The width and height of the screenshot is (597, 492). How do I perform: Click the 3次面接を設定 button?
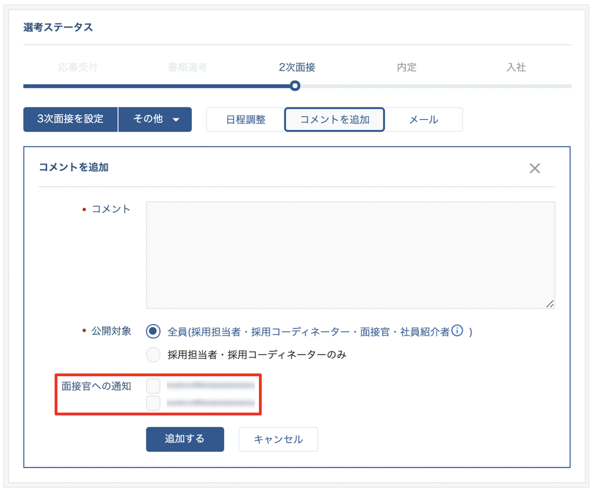point(71,120)
